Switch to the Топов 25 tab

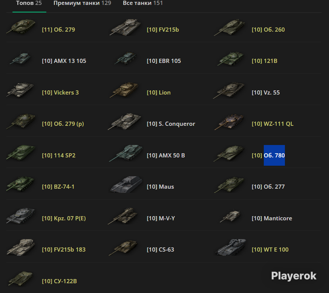click(29, 3)
